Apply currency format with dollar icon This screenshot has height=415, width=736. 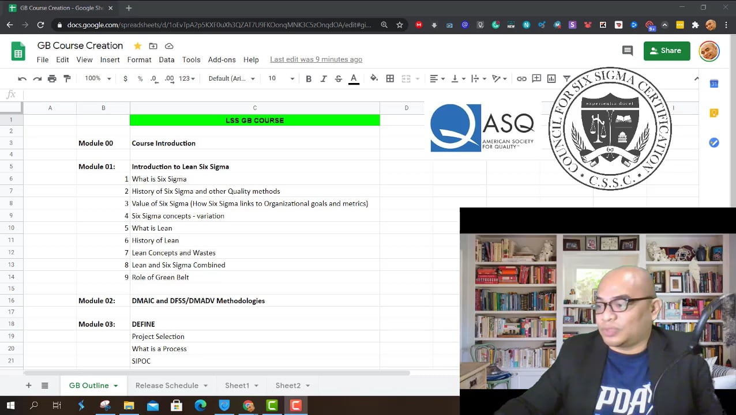[125, 78]
